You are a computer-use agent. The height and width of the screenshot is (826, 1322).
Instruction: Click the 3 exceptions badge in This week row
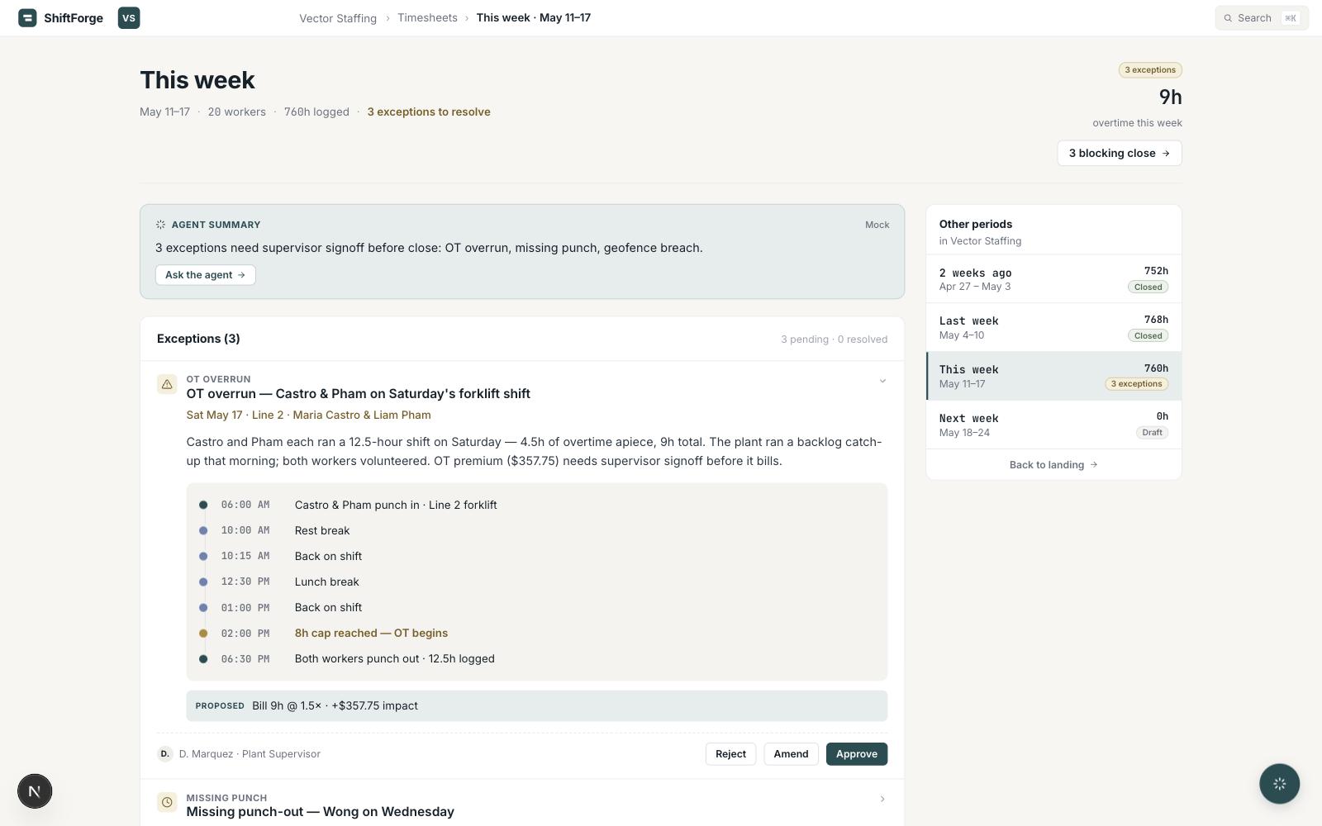point(1137,384)
